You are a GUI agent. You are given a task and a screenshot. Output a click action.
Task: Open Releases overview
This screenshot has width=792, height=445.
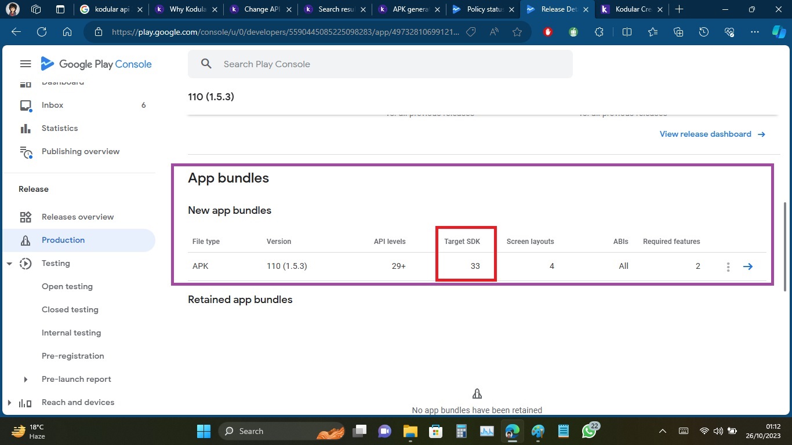pos(79,217)
